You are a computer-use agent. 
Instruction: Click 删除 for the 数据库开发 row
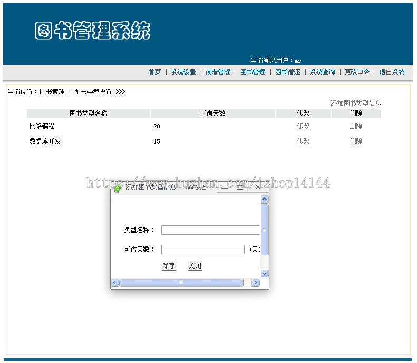[x=356, y=141]
